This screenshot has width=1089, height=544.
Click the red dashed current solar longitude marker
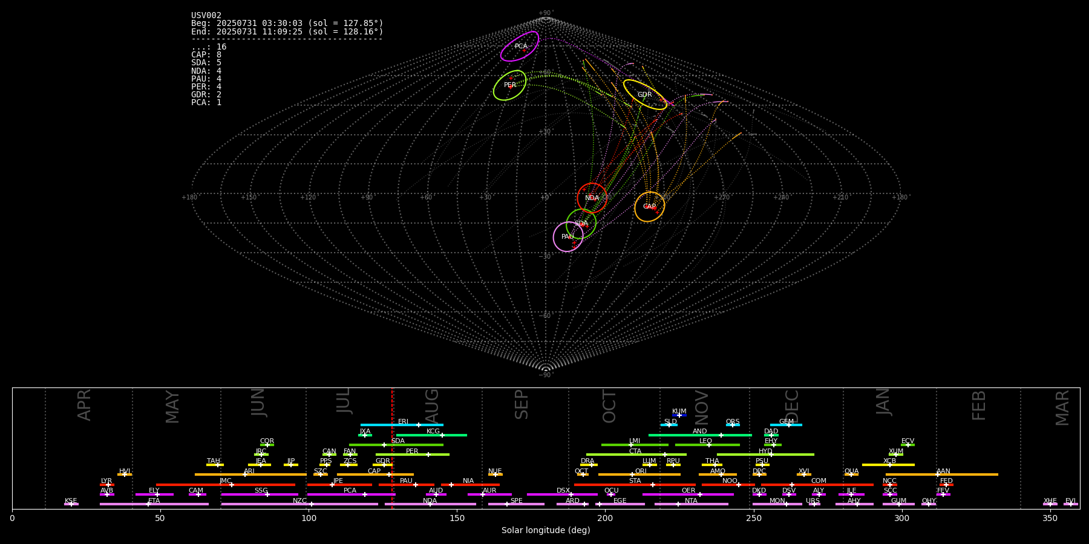[392, 448]
